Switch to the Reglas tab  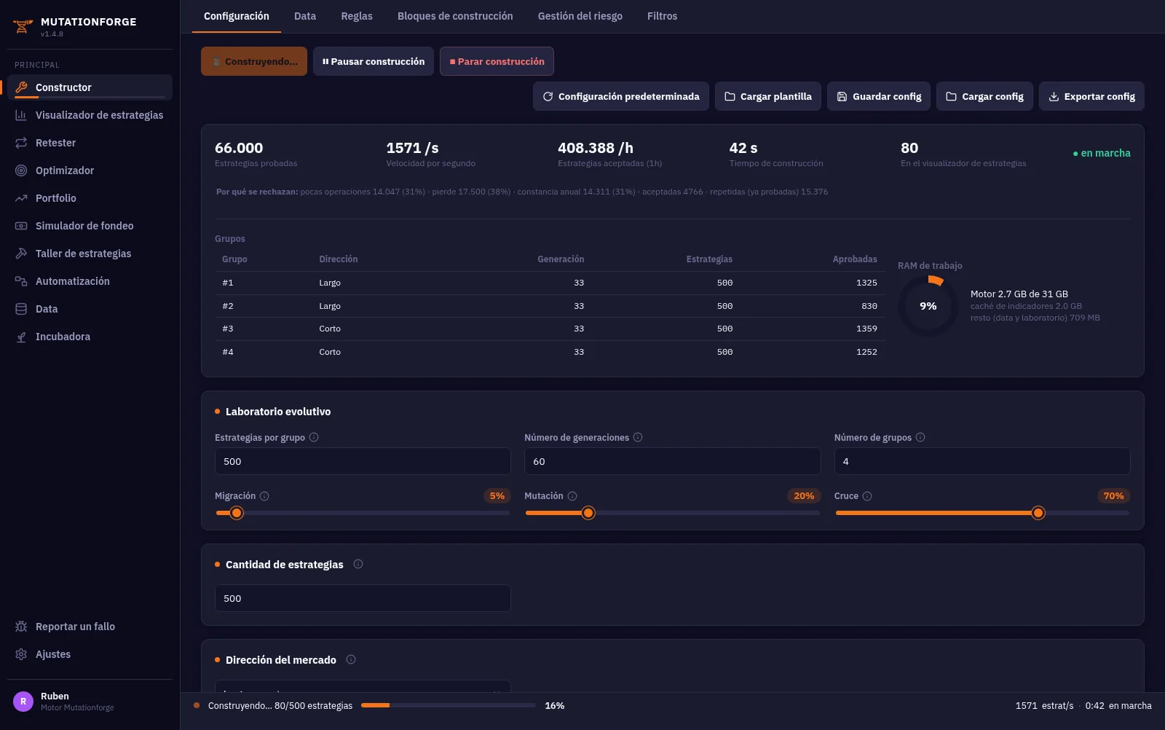[357, 16]
